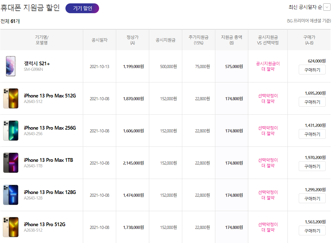Click the 5G 프리미어 에센셜 기준 note
Viewport: 333px width, 243px height.
(309, 21)
